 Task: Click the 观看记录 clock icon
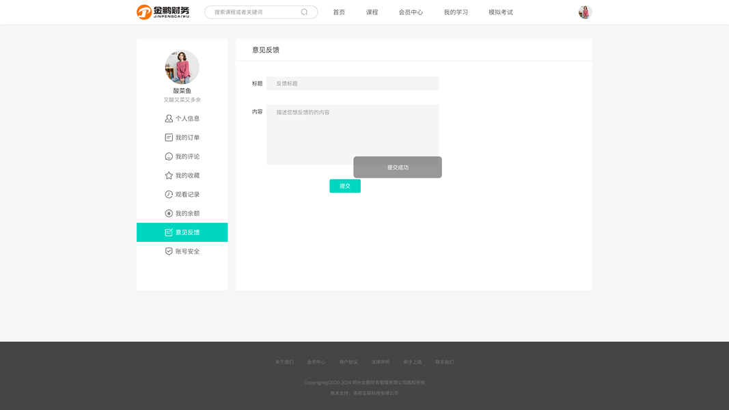169,194
